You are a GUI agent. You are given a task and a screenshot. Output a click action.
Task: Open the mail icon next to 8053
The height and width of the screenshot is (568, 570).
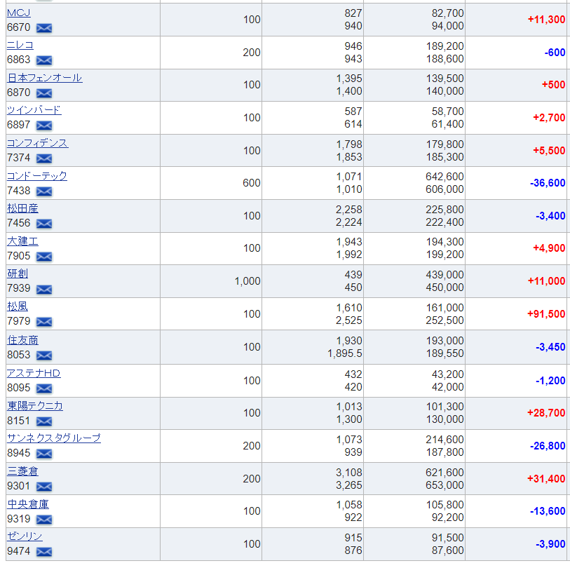tap(44, 355)
